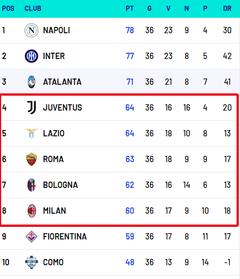
Task: Click the Como club crest
Action: click(x=32, y=262)
